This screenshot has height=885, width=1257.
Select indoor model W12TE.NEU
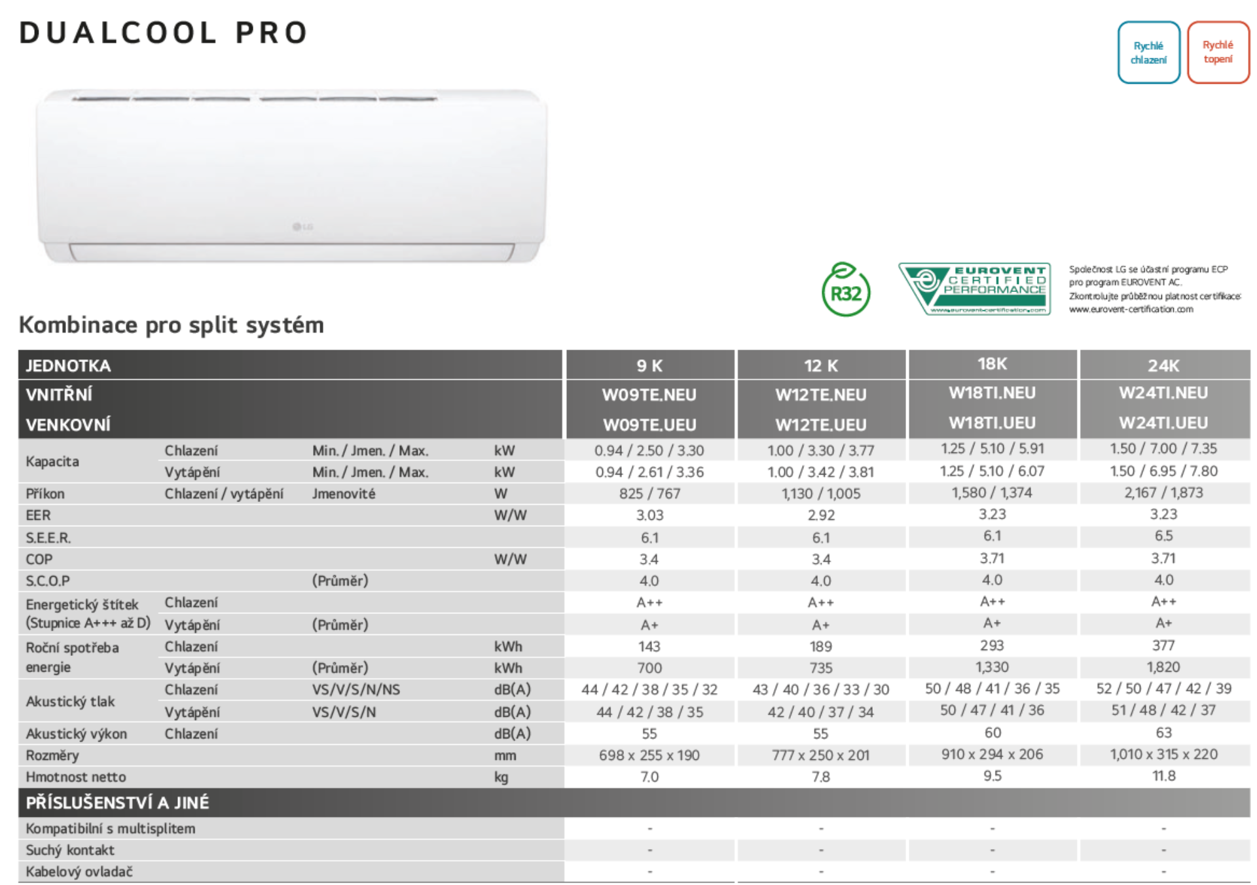pyautogui.click(x=821, y=395)
